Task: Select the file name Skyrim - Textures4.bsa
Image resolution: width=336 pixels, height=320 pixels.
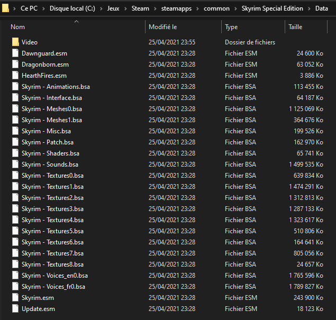Action: 52,220
